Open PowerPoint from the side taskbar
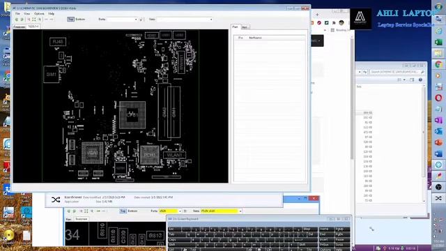This screenshot has height=251, width=446. pyautogui.click(x=438, y=142)
